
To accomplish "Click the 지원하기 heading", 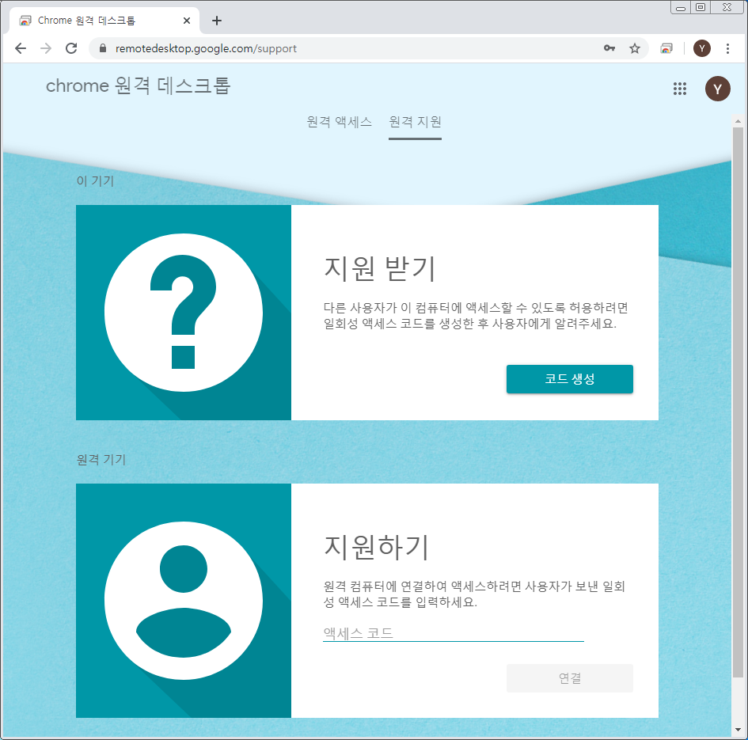I will 377,547.
